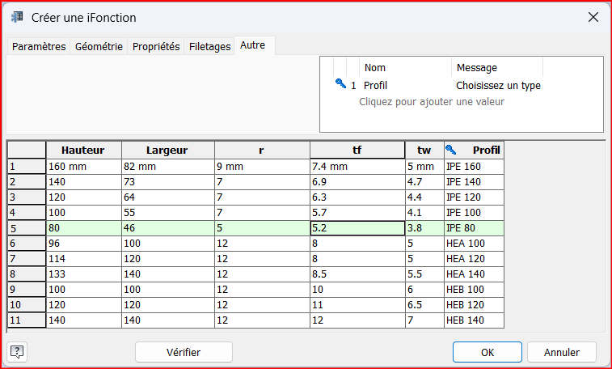This screenshot has height=369, width=612.
Task: Select row header number 5
Action: tap(26, 229)
